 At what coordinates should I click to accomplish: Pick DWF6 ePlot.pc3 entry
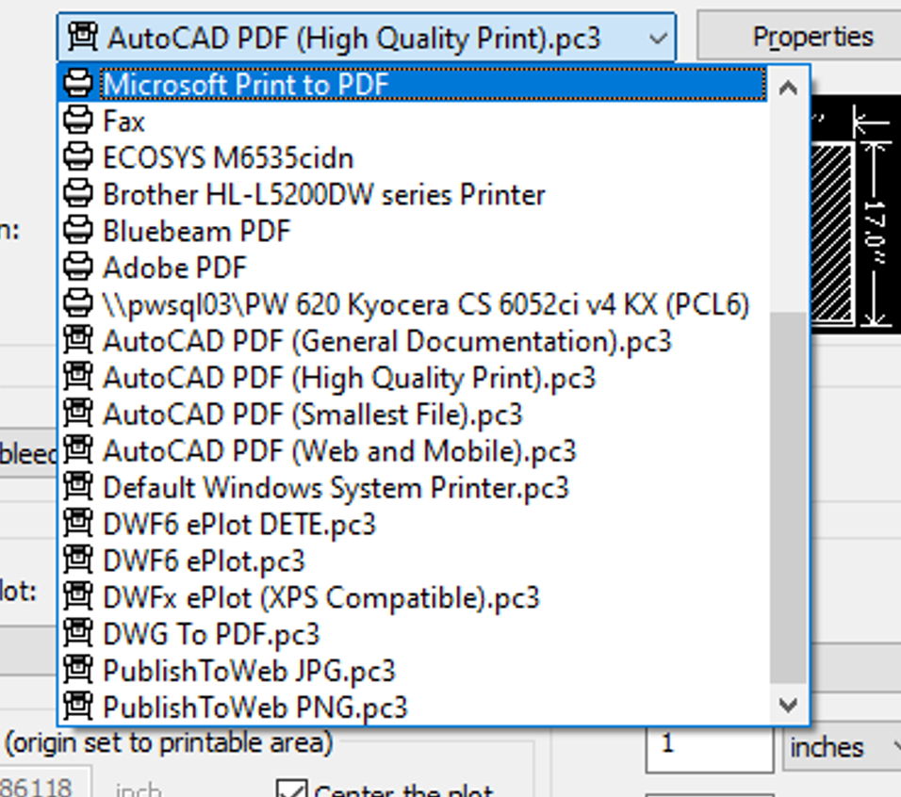point(414,561)
